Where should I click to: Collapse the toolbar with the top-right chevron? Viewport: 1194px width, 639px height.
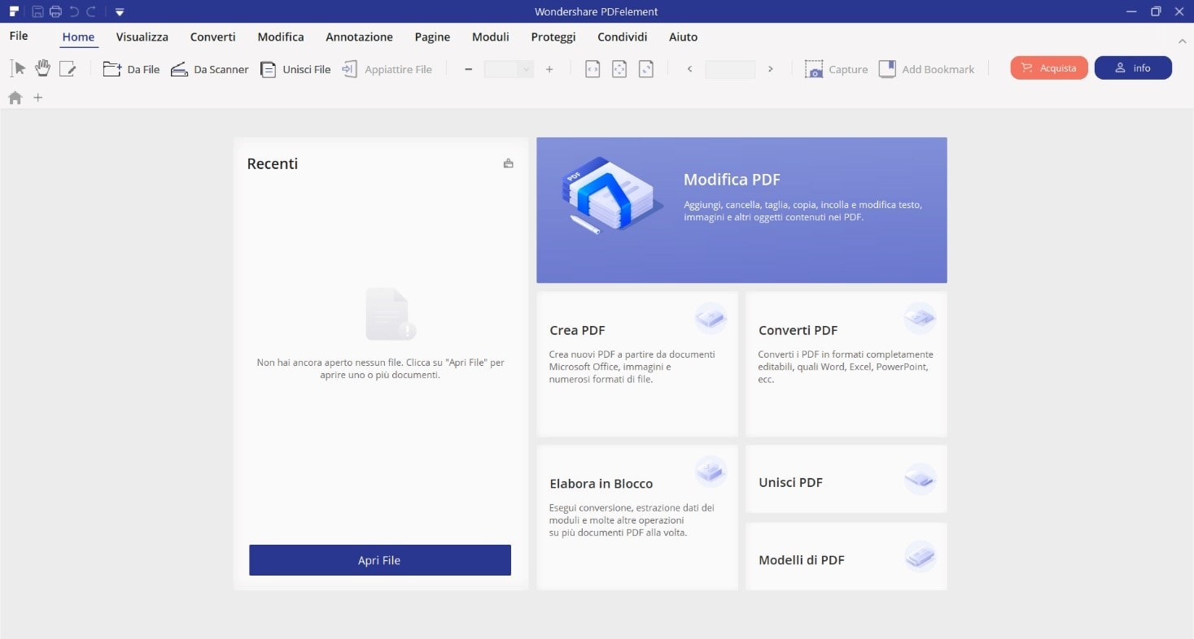(x=1182, y=41)
